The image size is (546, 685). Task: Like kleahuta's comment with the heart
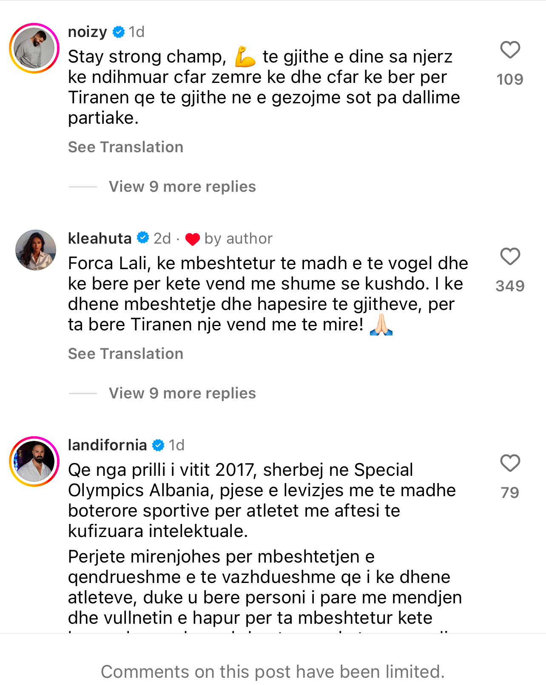tap(510, 256)
